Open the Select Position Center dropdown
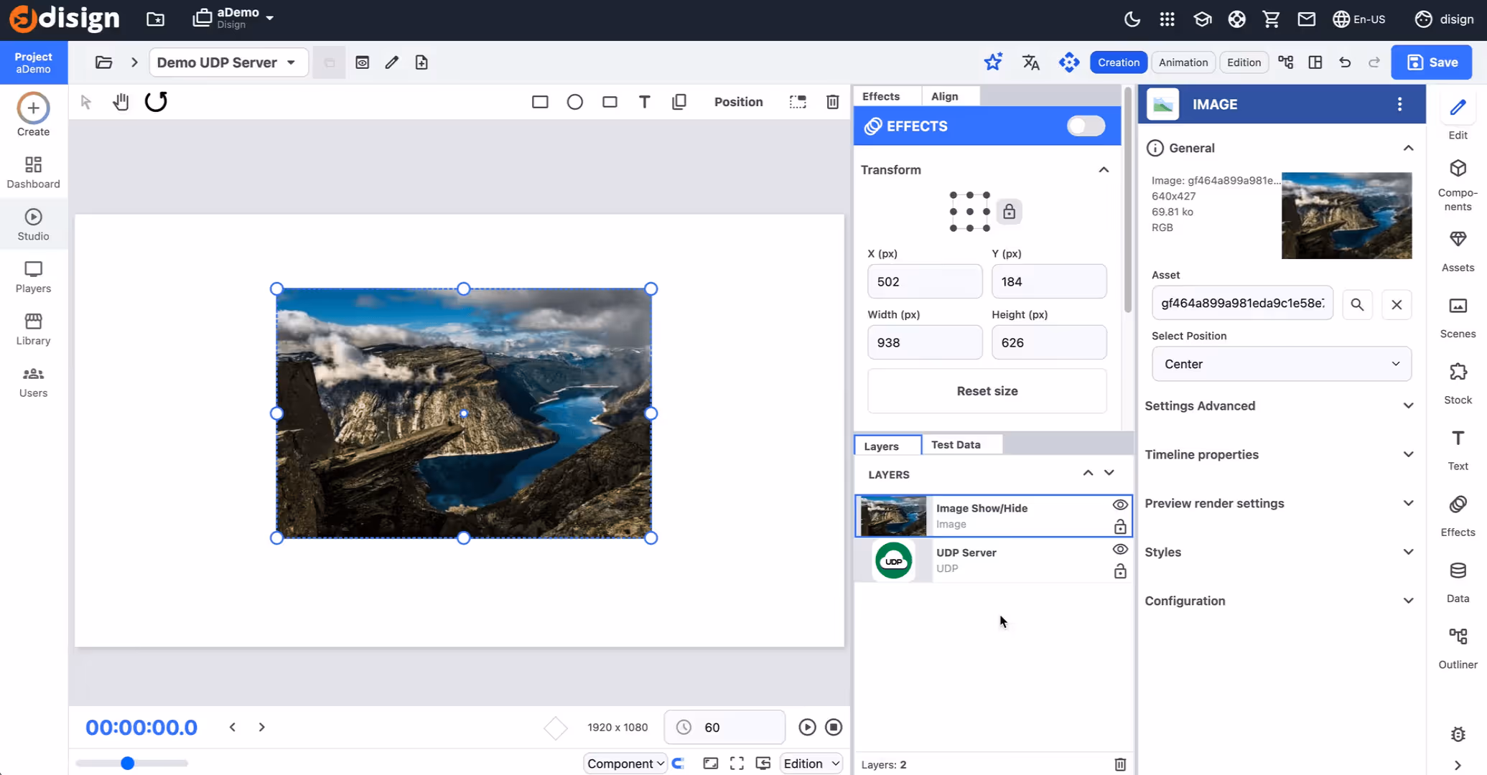 tap(1281, 364)
